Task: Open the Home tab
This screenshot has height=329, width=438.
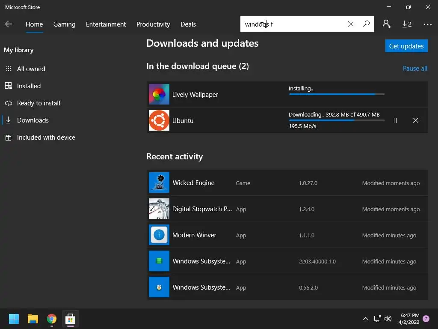Action: 34,24
